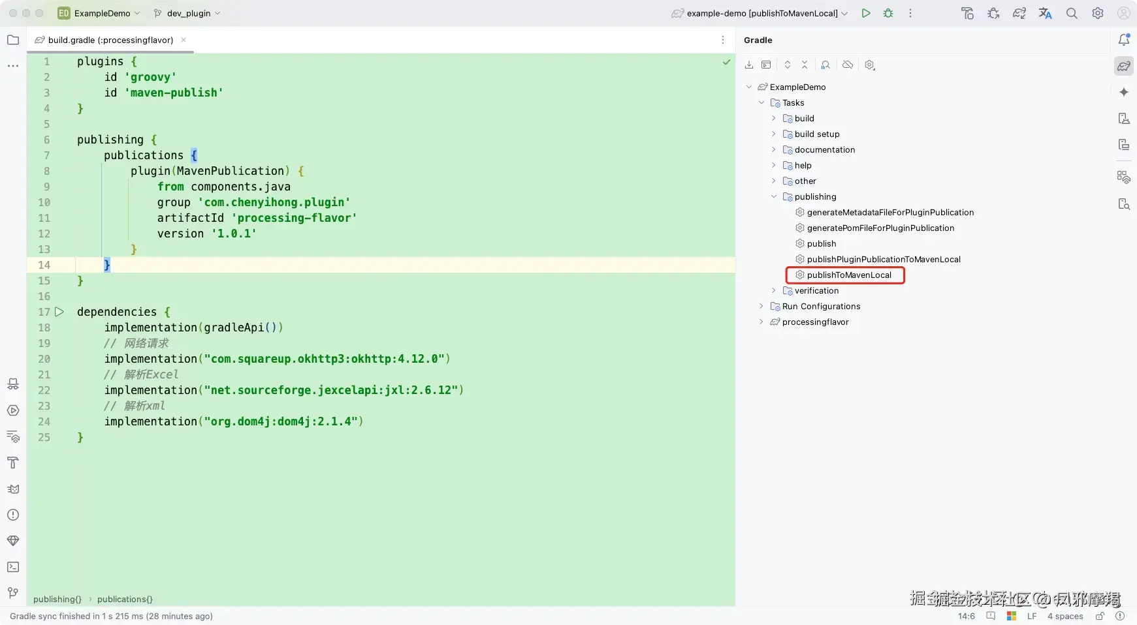Click the okhttp implementation dependency line
The height and width of the screenshot is (625, 1137).
pyautogui.click(x=277, y=359)
